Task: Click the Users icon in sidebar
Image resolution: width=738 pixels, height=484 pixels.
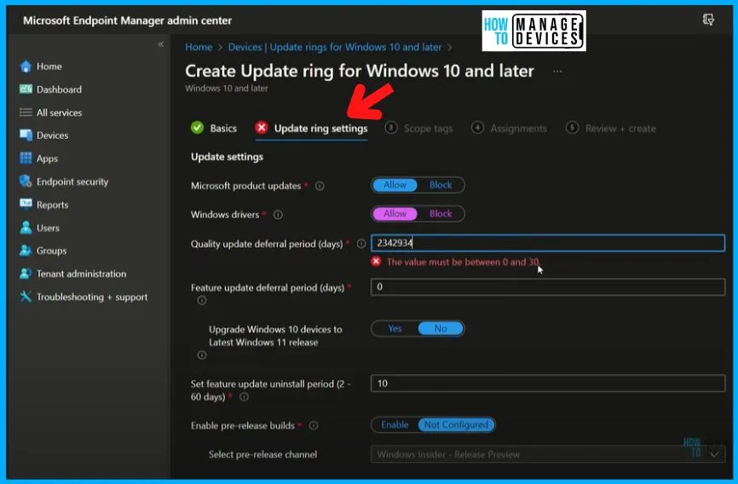Action: tap(26, 228)
